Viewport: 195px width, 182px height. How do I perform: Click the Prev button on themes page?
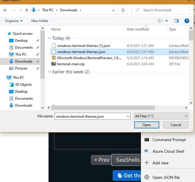tap(101, 160)
